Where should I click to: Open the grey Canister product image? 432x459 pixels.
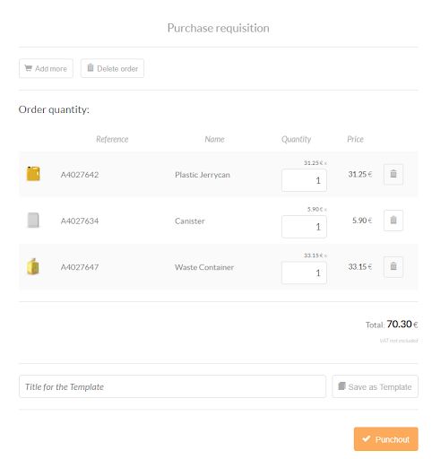click(x=33, y=221)
